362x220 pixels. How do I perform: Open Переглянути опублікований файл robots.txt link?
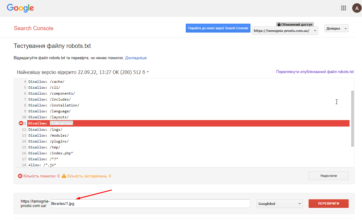point(315,72)
